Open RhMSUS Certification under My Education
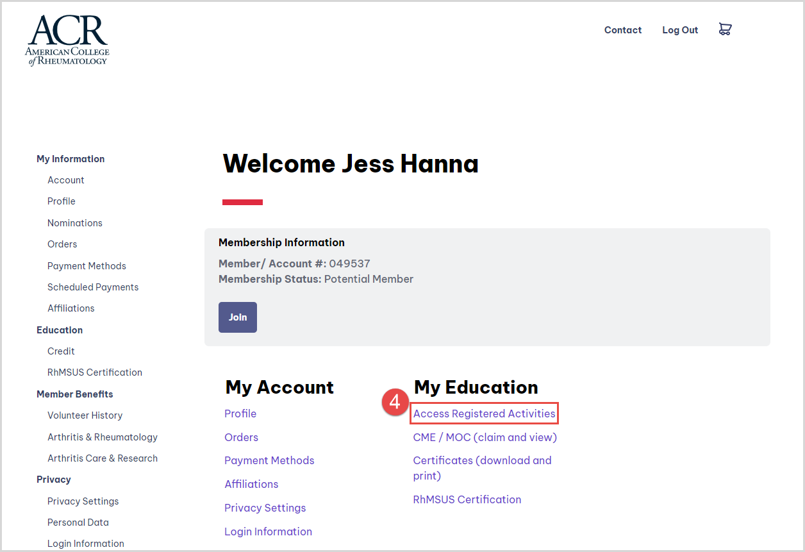Viewport: 805px width, 552px height. tap(467, 499)
